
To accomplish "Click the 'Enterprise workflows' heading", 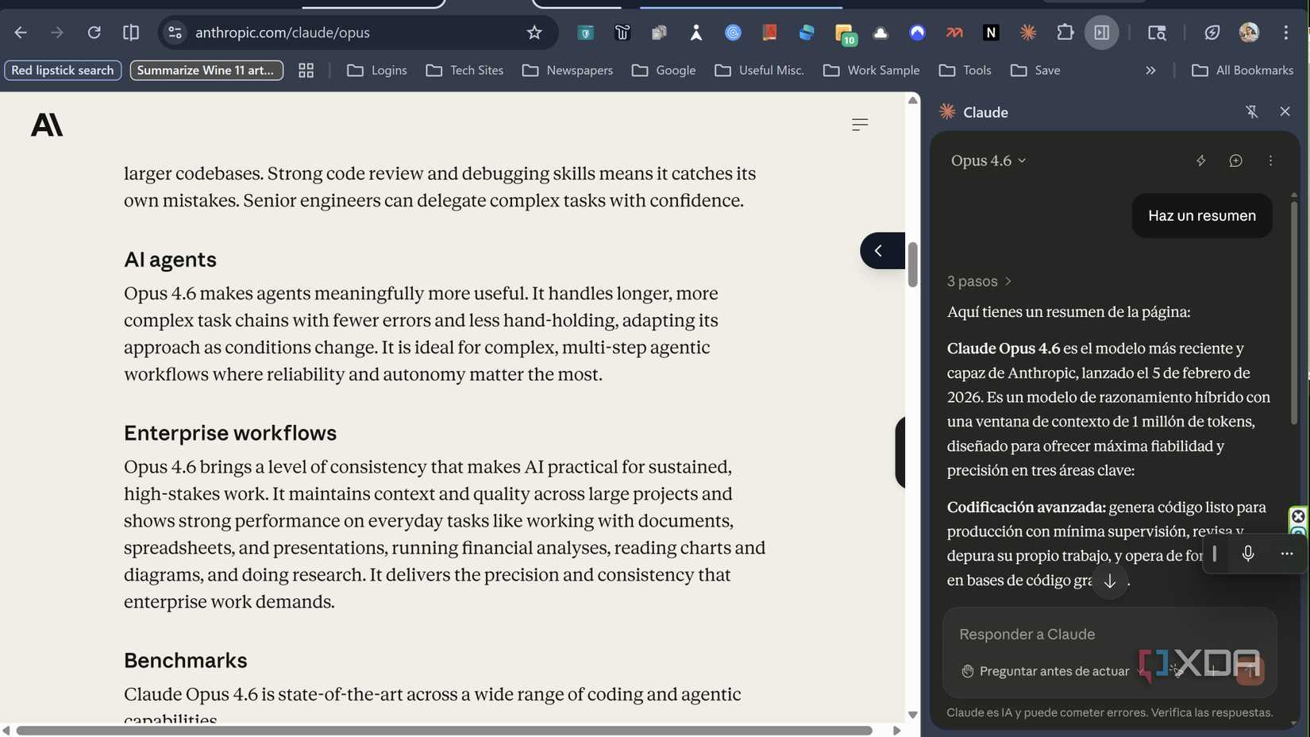I will (x=230, y=433).
